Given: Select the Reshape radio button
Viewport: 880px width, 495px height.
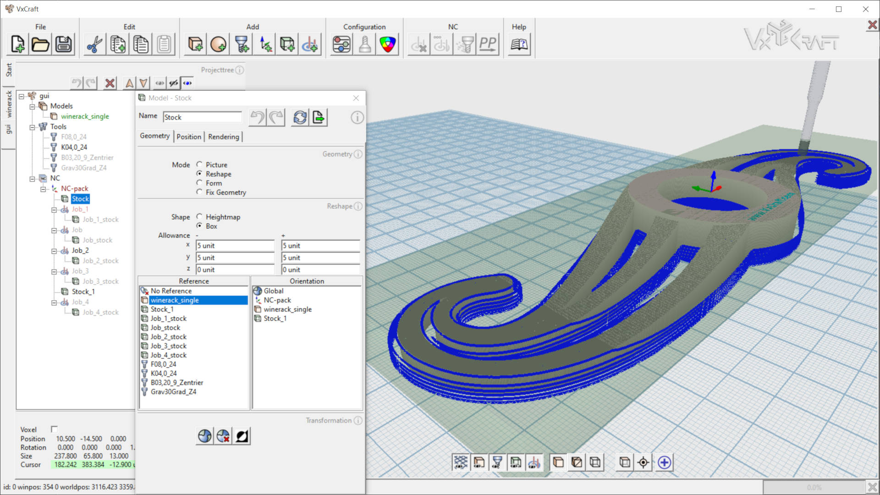Looking at the screenshot, I should tap(199, 173).
